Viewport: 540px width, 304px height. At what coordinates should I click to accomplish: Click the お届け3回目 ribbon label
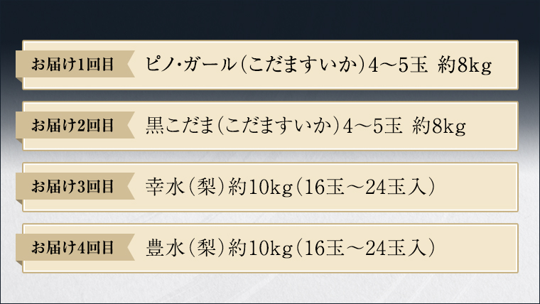[72, 187]
